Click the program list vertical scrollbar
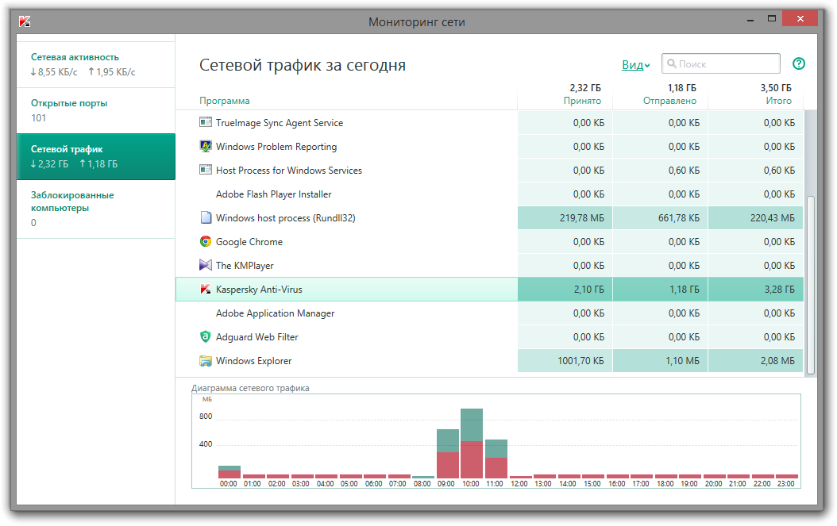 pos(810,286)
